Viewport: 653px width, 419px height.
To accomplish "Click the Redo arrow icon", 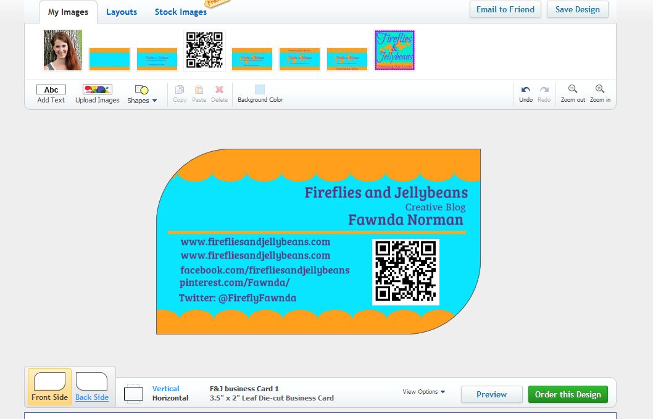I will click(544, 90).
